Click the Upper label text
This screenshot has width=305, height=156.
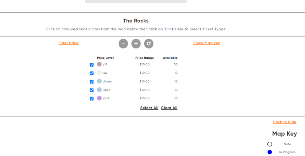[107, 81]
